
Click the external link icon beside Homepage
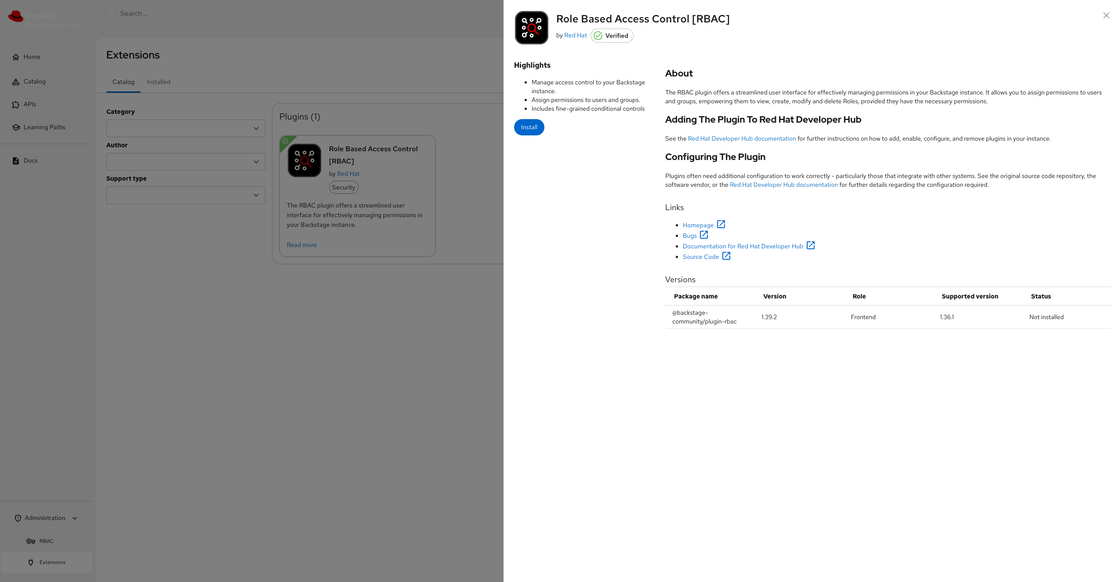[721, 224]
